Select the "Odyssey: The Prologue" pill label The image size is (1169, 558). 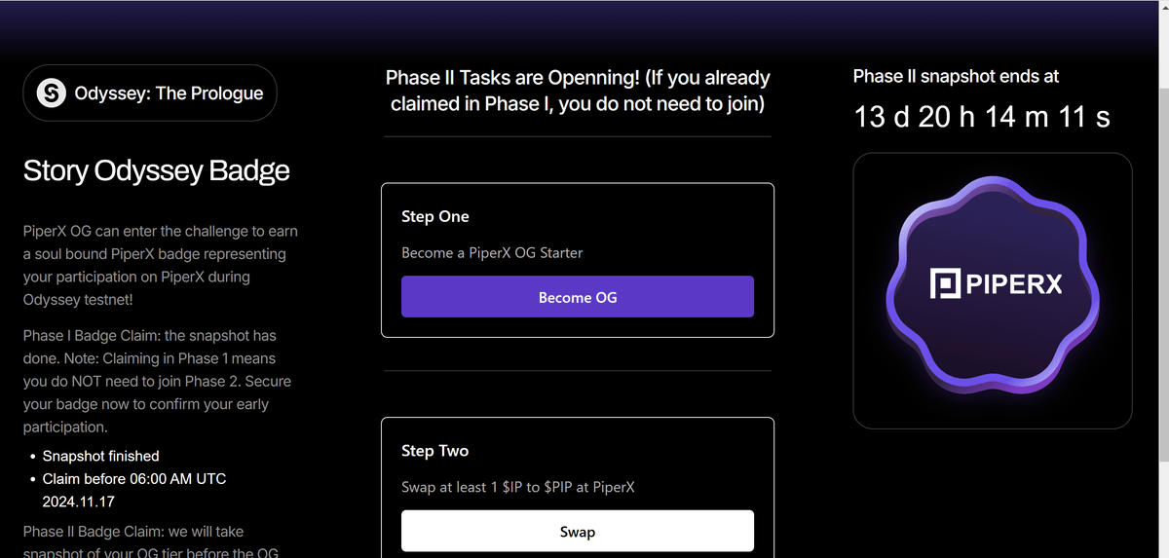pyautogui.click(x=169, y=93)
